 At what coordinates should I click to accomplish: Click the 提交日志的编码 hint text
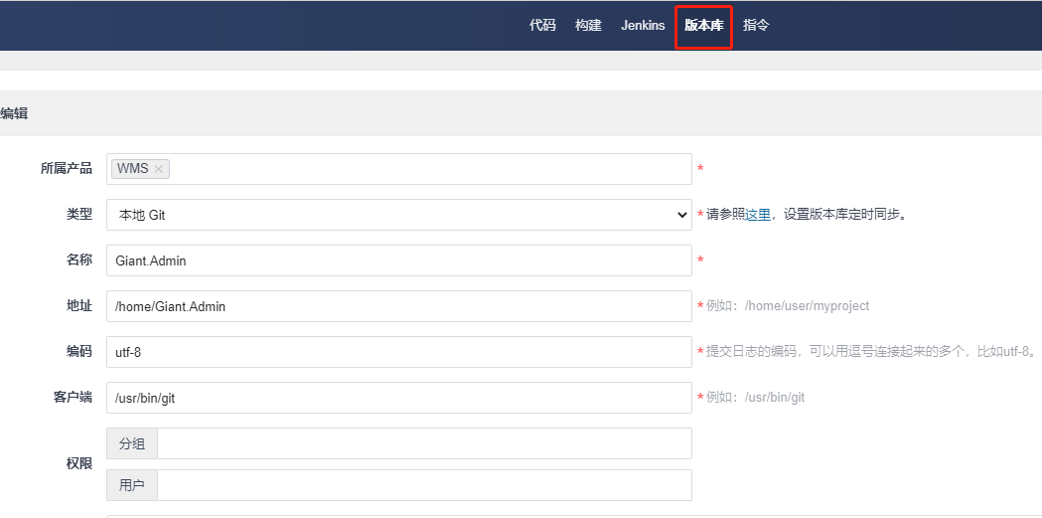click(871, 352)
